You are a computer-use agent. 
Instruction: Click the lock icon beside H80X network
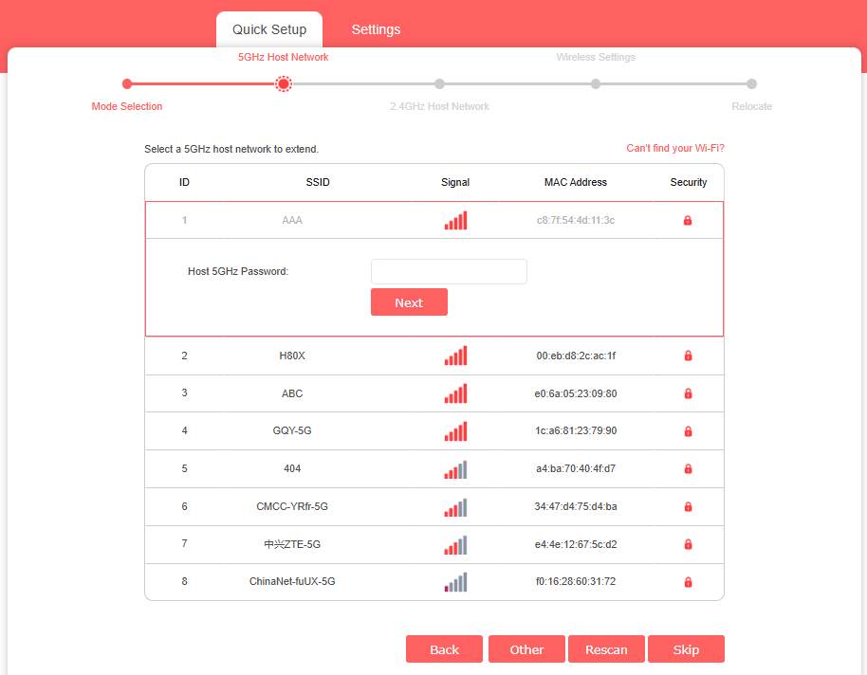[x=688, y=356]
